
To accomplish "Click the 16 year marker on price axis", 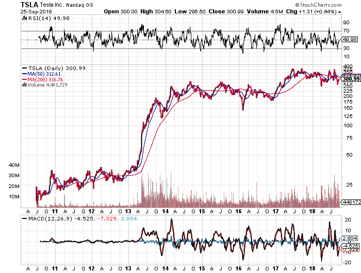I will pyautogui.click(x=238, y=211).
